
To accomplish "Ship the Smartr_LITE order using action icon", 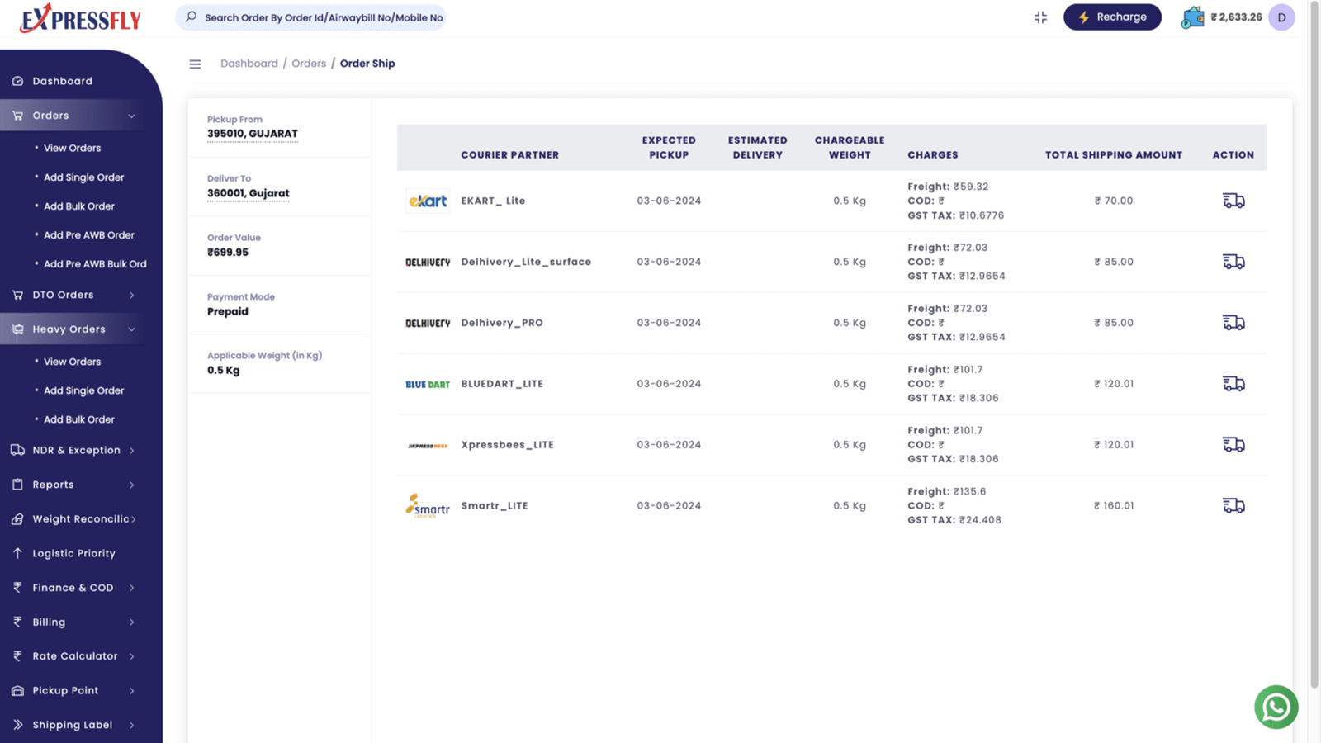I will (x=1233, y=504).
